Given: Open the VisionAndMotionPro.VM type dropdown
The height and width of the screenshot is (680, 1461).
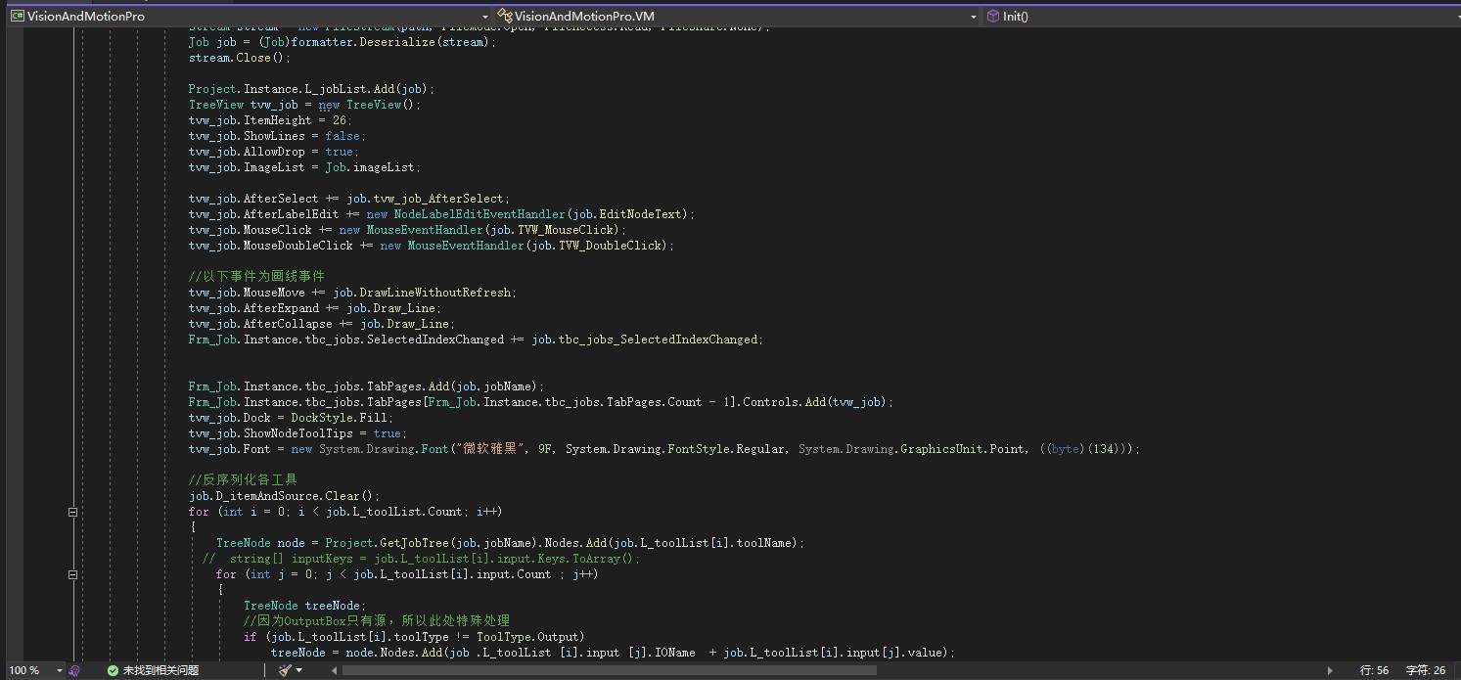Looking at the screenshot, I should pos(973,17).
